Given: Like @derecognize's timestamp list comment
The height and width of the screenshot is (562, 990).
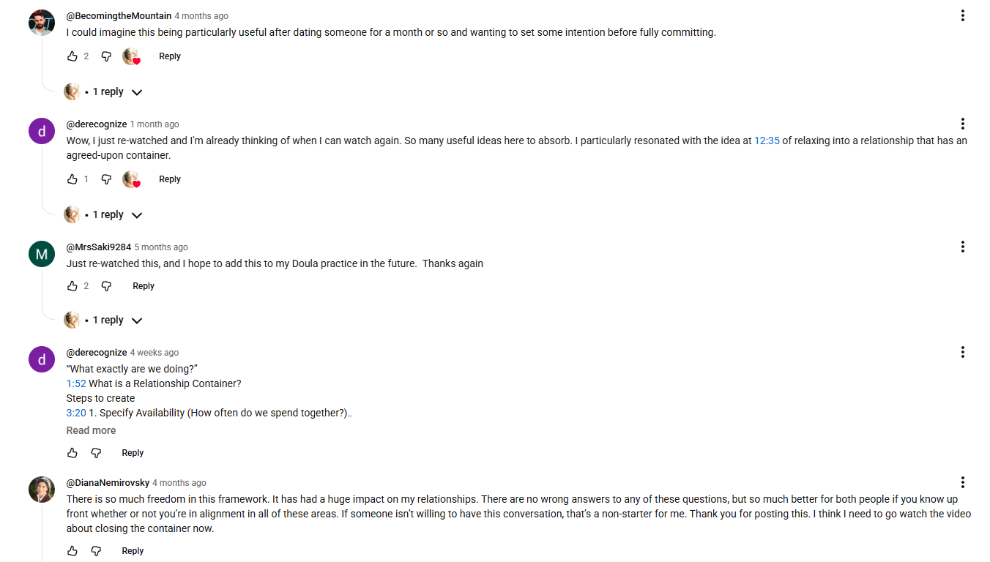Looking at the screenshot, I should point(72,453).
